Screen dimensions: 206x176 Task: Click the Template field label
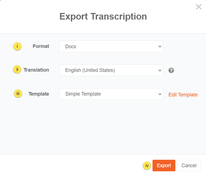pos(39,94)
